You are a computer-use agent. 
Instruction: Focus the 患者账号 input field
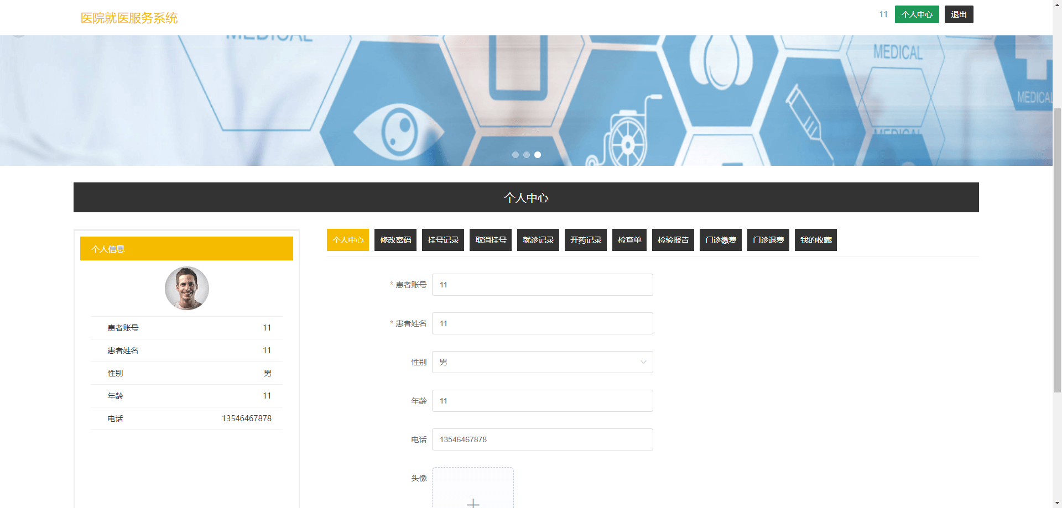tap(543, 285)
